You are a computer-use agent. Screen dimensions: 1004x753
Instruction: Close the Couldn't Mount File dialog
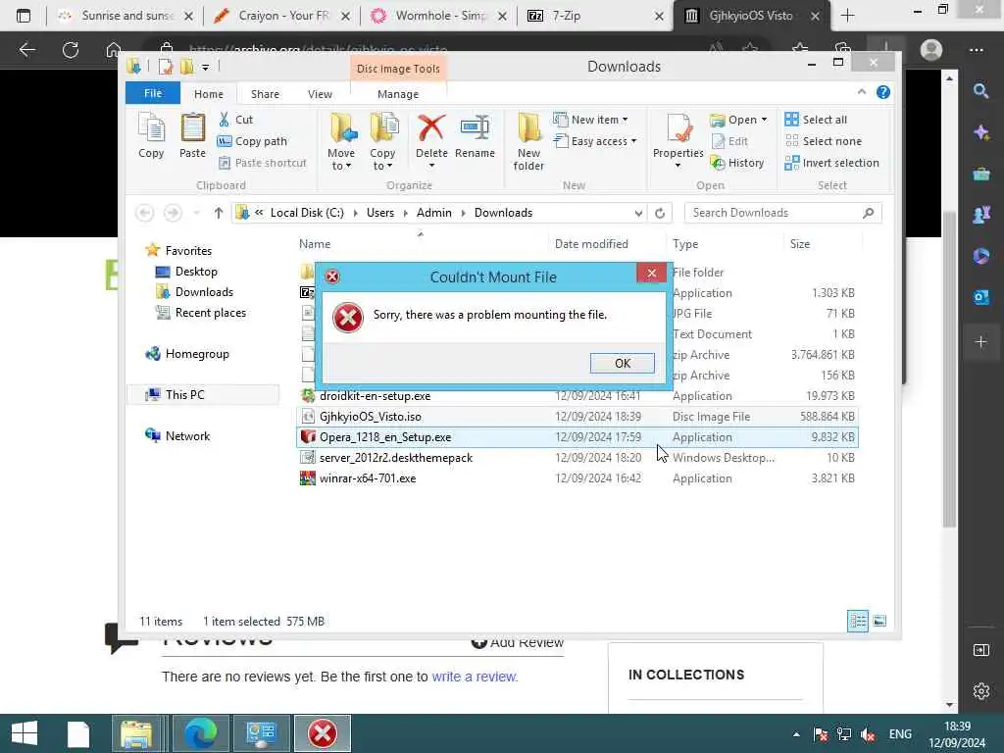tap(652, 273)
